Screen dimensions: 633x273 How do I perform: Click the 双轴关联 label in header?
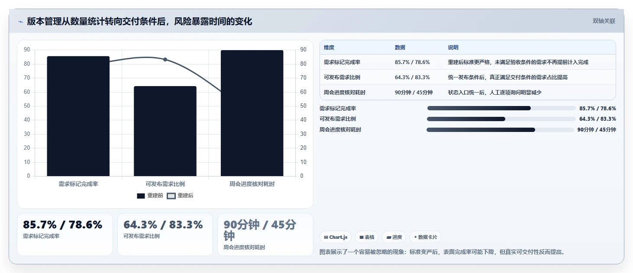pyautogui.click(x=604, y=21)
